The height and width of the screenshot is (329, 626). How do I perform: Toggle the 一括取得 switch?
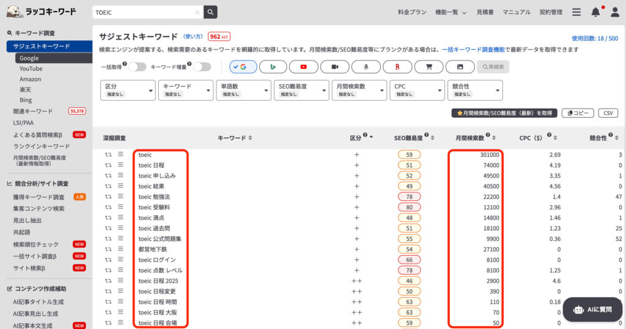coord(137,67)
